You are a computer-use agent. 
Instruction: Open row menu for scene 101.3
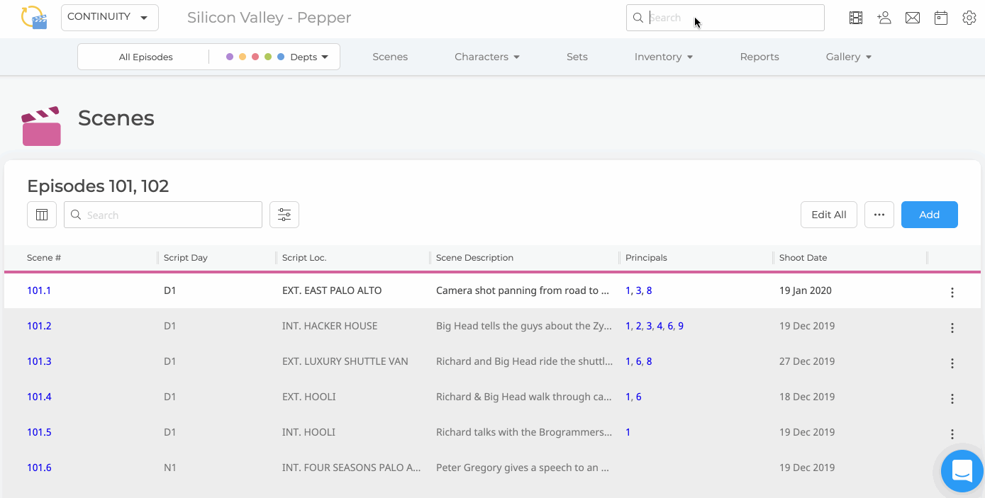point(952,363)
